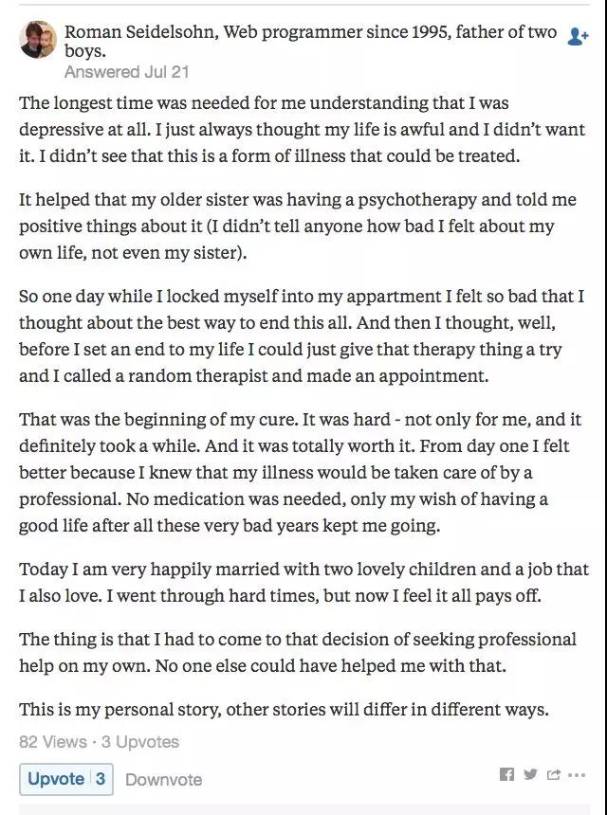Upvote this answer
This screenshot has width=607, height=815.
(x=66, y=779)
